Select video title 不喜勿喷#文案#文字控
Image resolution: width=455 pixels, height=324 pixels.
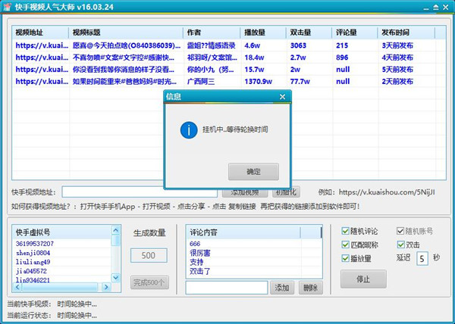[124, 58]
